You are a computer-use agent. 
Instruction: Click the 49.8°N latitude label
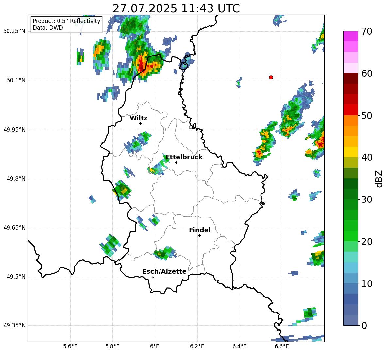click(16, 179)
